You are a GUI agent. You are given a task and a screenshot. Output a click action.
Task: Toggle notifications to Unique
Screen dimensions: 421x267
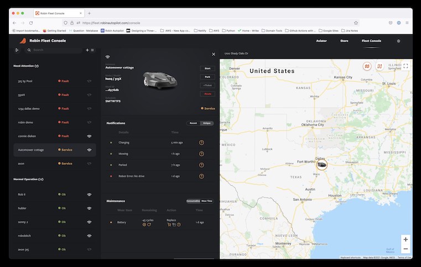coord(207,123)
